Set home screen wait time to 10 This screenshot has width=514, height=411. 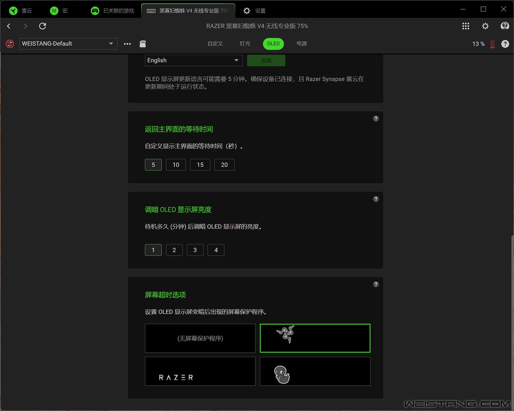176,165
